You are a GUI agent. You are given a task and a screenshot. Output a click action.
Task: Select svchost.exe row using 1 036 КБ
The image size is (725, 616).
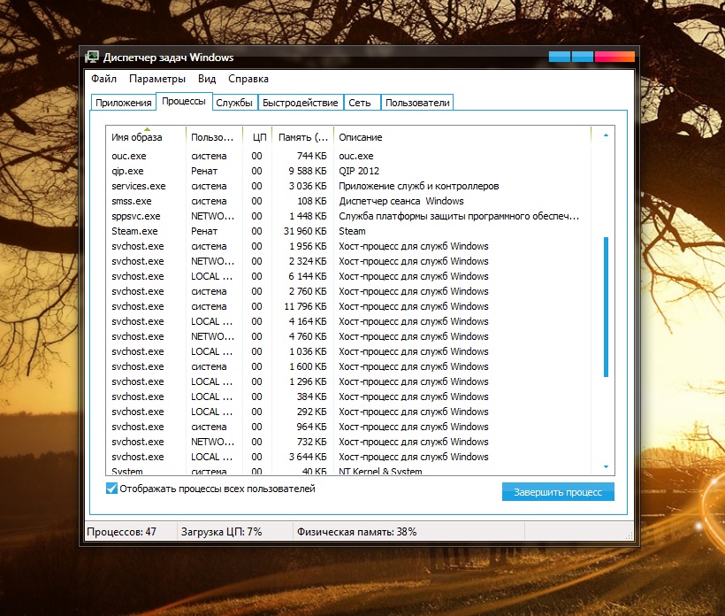click(x=348, y=351)
